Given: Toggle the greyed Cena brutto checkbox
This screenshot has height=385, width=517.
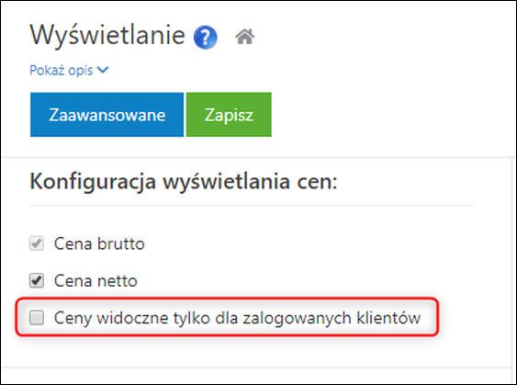Looking at the screenshot, I should (x=37, y=243).
